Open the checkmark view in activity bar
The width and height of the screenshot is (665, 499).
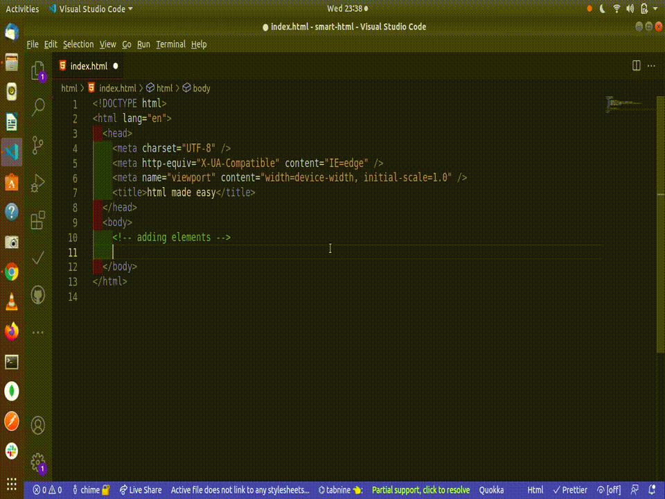point(37,257)
